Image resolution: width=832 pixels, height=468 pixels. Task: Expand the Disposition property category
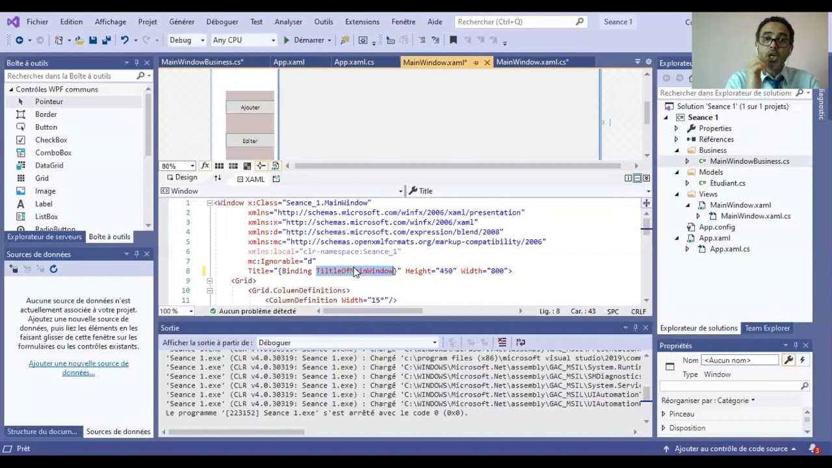[664, 428]
